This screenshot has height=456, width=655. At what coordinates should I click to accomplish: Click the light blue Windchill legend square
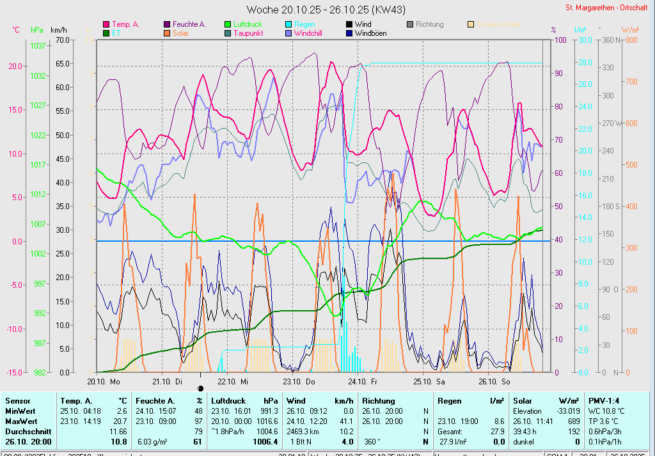point(289,33)
